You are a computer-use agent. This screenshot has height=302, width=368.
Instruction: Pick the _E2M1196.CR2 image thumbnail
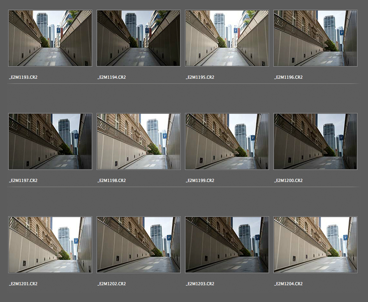click(x=315, y=38)
